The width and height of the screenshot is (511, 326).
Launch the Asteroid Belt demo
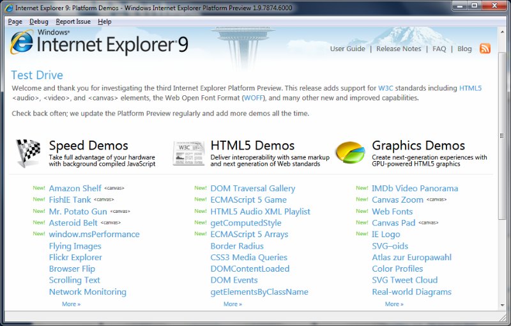[73, 222]
